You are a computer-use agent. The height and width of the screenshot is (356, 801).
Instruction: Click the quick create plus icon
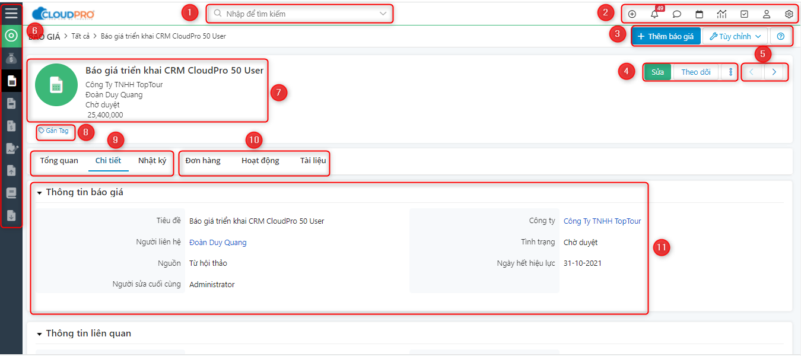coord(632,14)
